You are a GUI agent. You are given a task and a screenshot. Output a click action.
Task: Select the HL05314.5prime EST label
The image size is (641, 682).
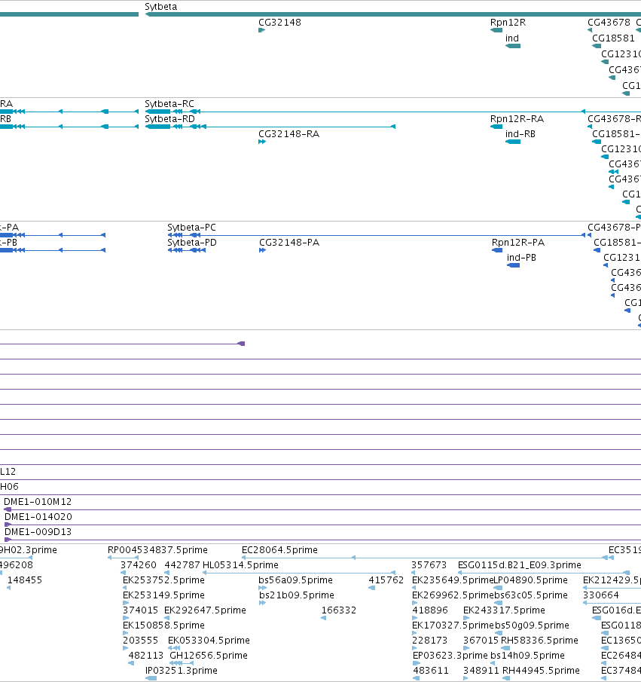(240, 565)
